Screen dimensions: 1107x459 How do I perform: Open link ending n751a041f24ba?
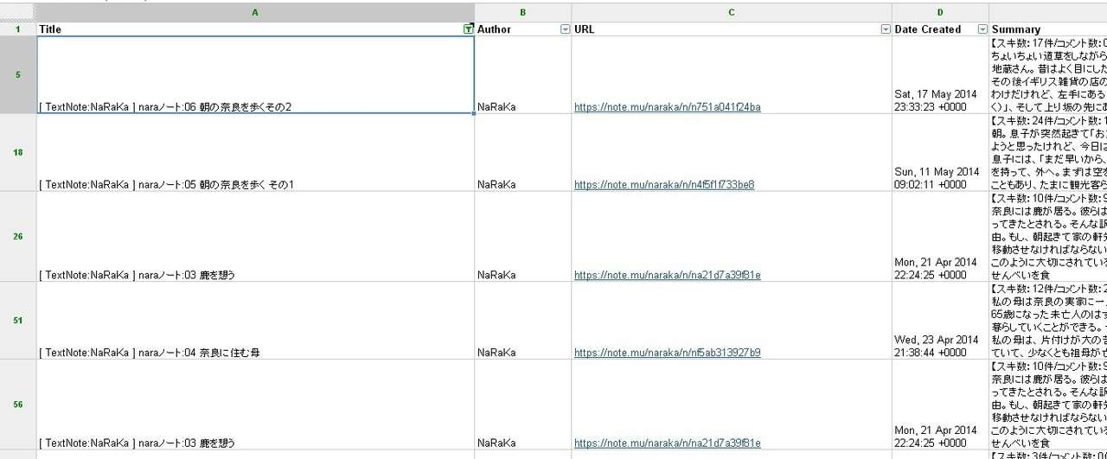tap(668, 107)
